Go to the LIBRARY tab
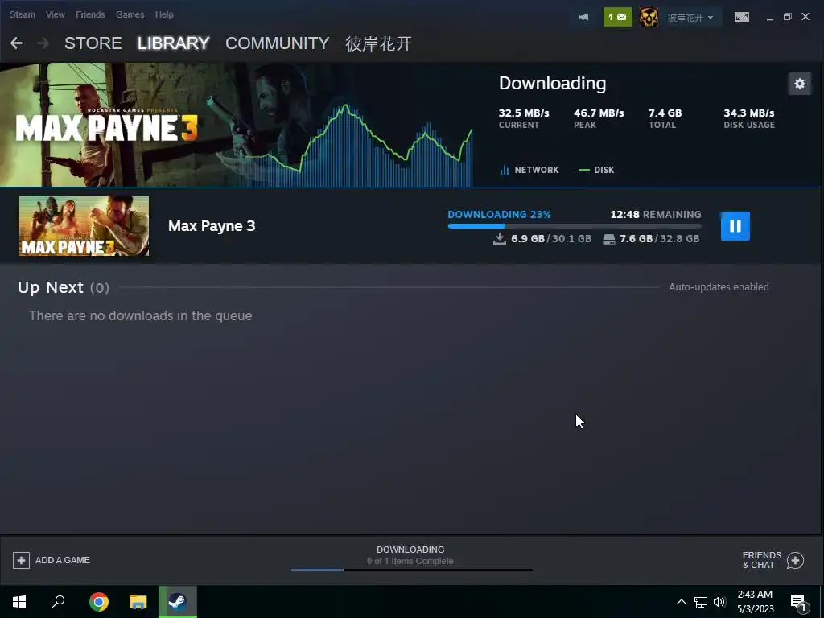 (x=174, y=43)
